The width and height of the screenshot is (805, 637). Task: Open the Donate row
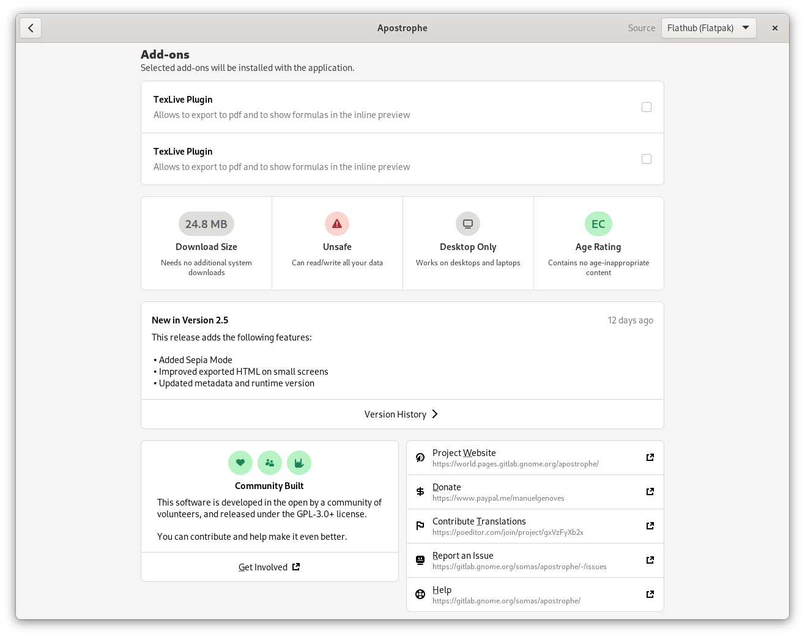(x=535, y=492)
